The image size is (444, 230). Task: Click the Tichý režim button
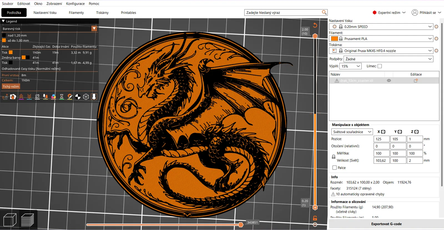[x=11, y=87]
